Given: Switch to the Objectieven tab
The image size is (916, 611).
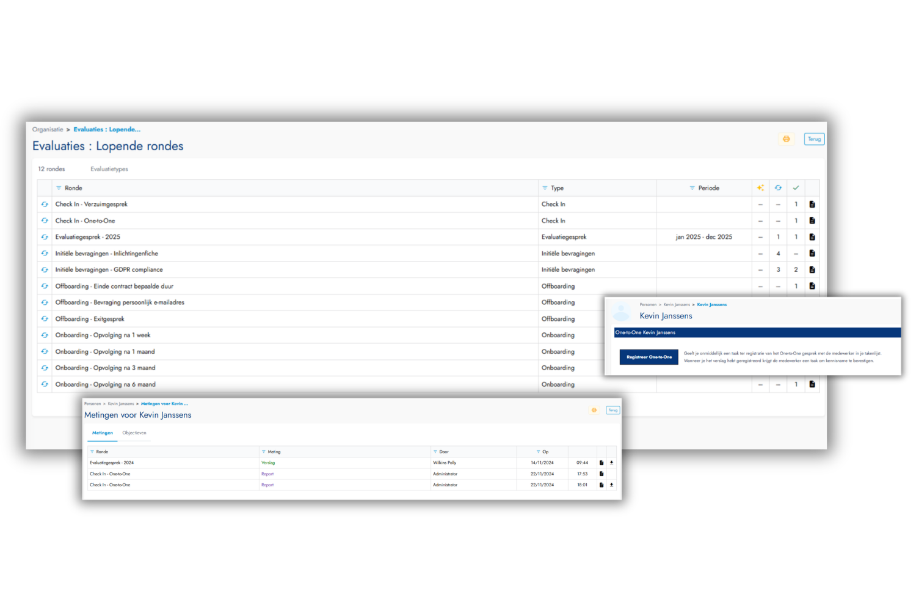Looking at the screenshot, I should click(x=134, y=433).
